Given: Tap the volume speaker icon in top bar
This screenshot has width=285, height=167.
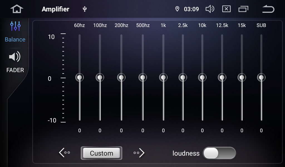Looking at the screenshot, I should 210,9.
